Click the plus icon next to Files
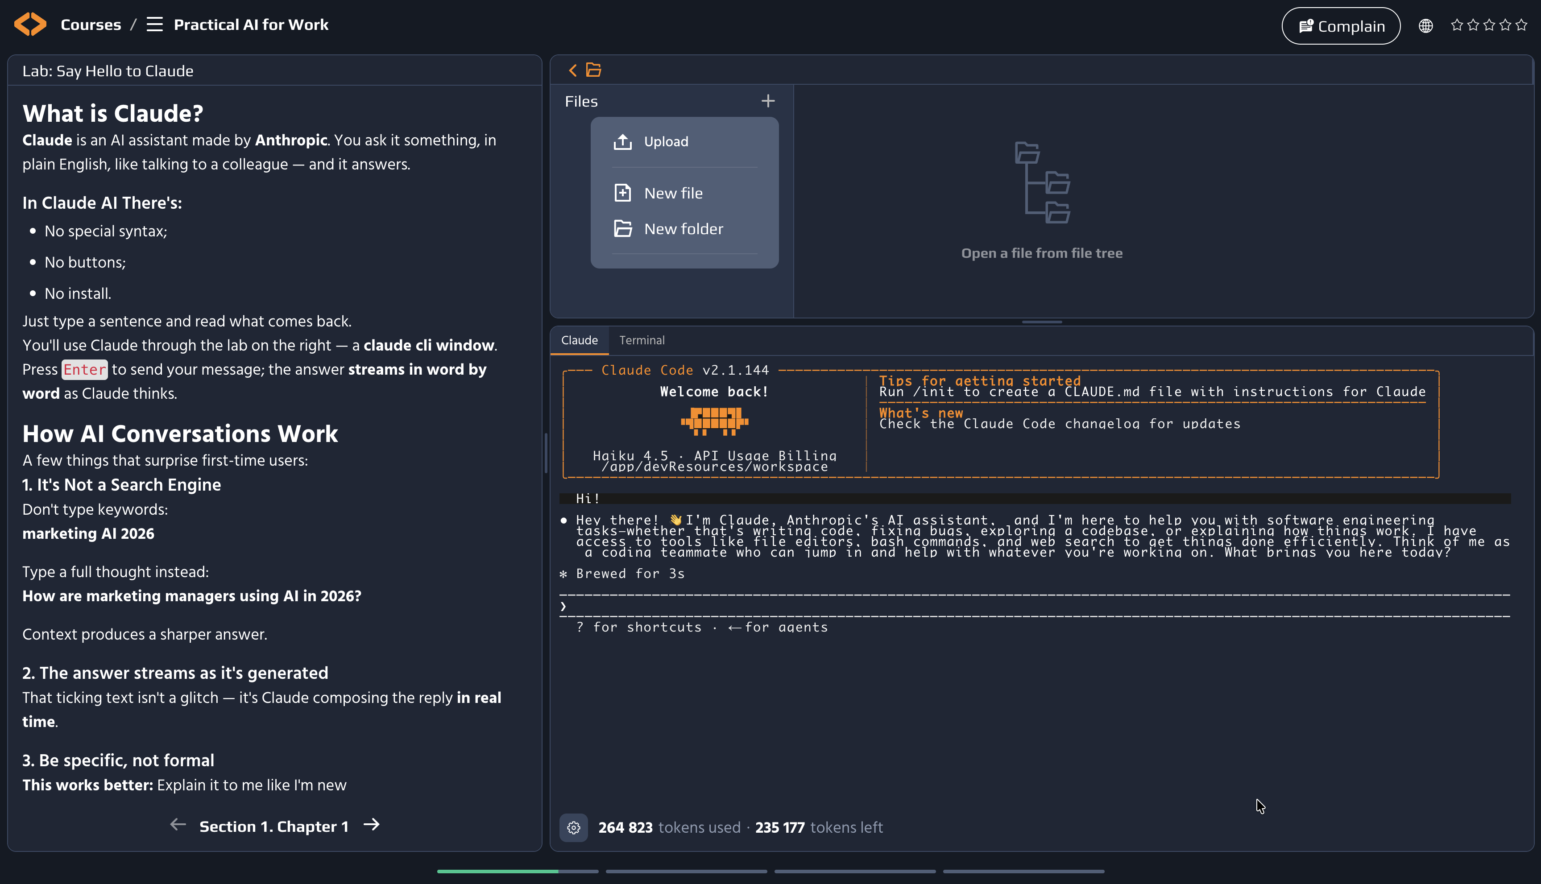This screenshot has height=884, width=1541. [x=768, y=101]
